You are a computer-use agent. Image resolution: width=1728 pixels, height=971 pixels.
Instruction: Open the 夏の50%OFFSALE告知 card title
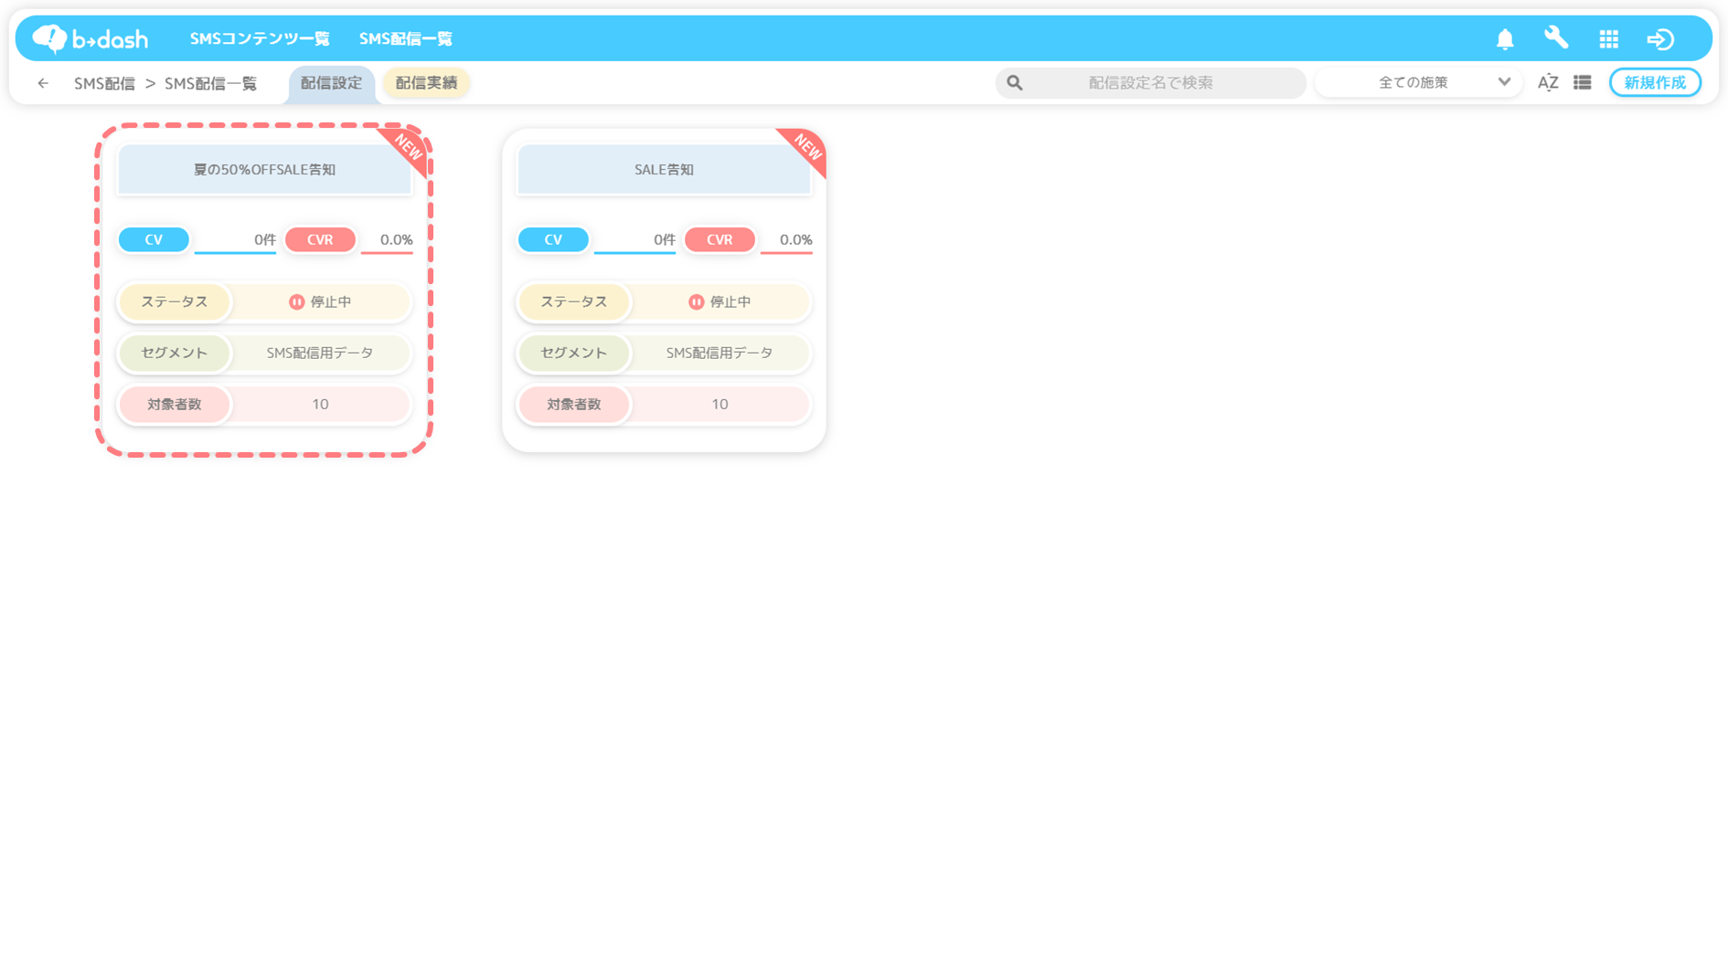pyautogui.click(x=264, y=170)
